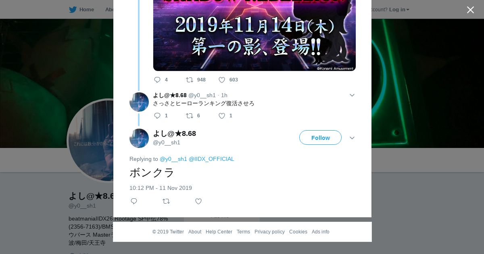This screenshot has height=254, width=484.
Task: Open Privacy policy in footer
Action: [x=269, y=232]
